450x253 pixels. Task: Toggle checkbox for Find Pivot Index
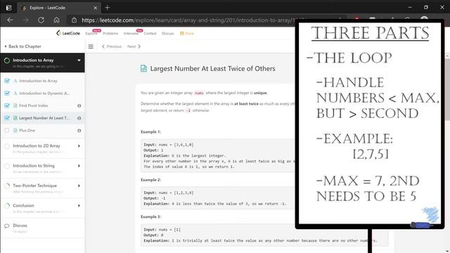[7, 105]
